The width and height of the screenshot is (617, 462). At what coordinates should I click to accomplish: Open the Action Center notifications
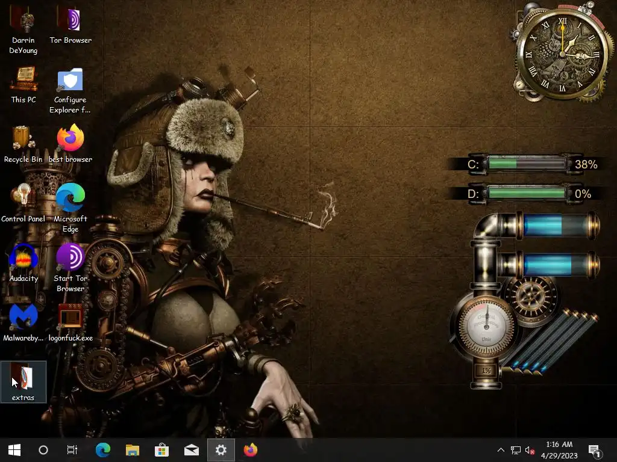coord(594,450)
